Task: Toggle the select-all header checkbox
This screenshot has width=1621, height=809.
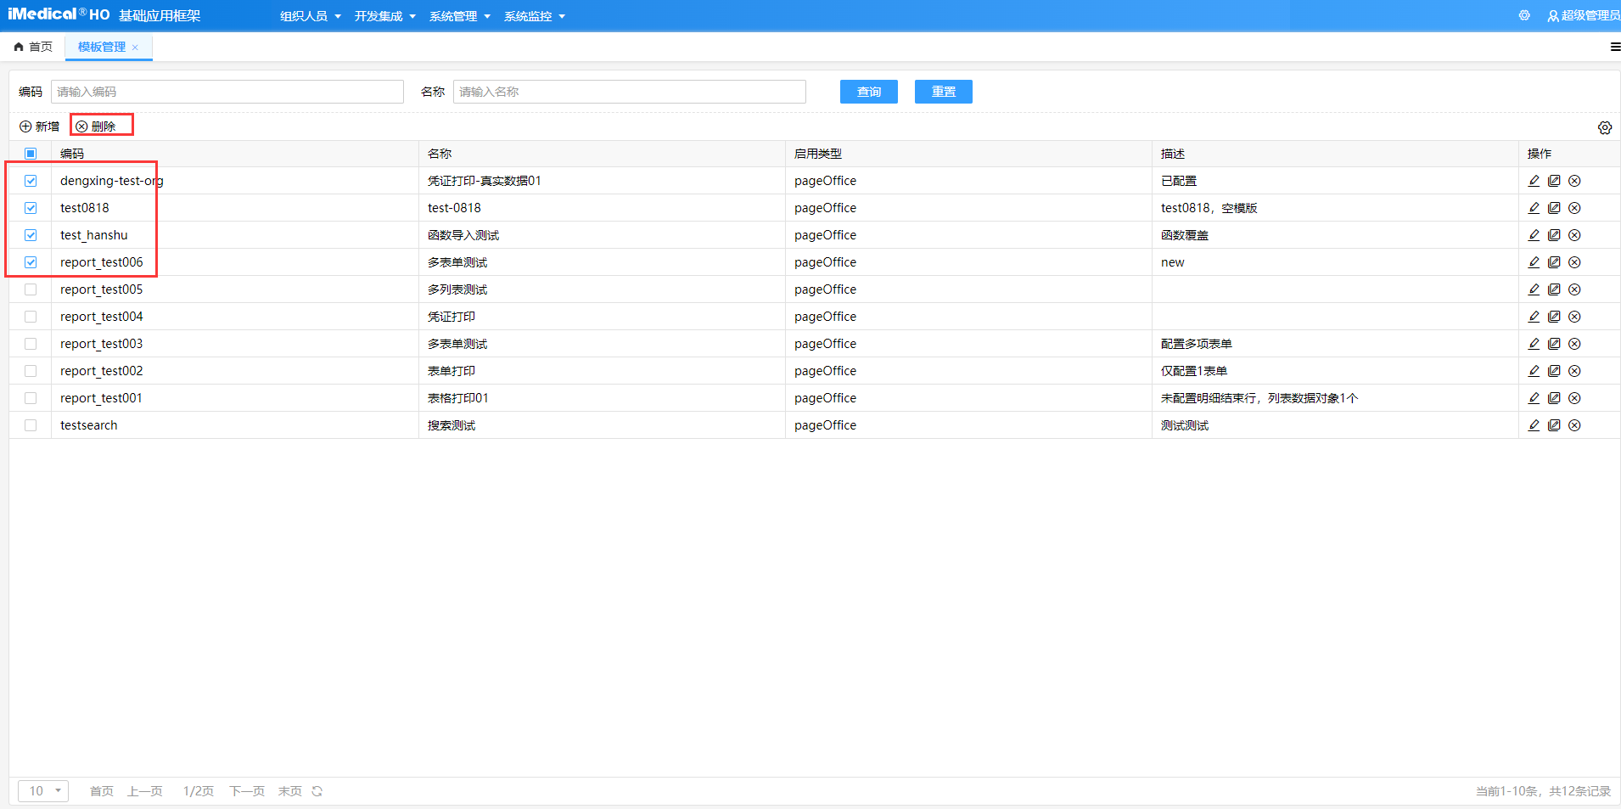Action: 31,154
